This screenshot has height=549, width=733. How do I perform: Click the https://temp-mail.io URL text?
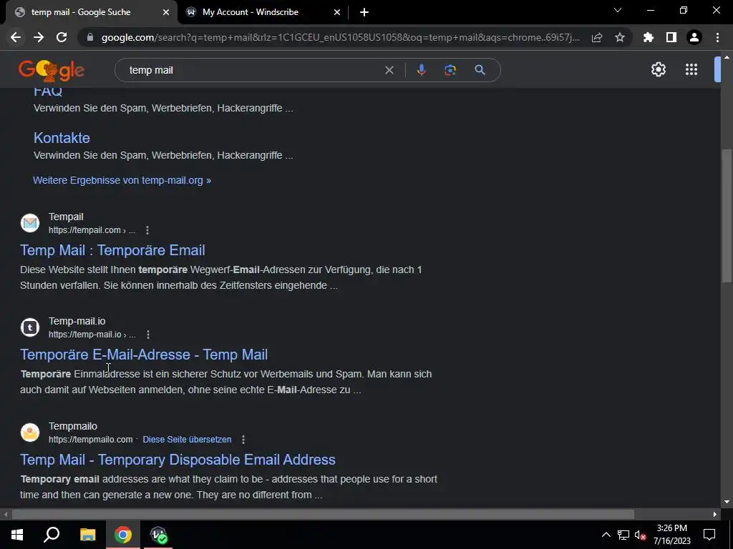(84, 335)
